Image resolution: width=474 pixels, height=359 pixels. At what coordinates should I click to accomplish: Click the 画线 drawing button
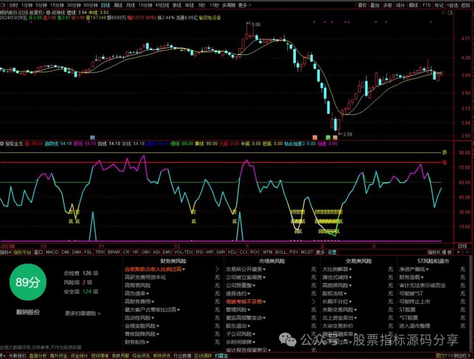tap(413, 5)
